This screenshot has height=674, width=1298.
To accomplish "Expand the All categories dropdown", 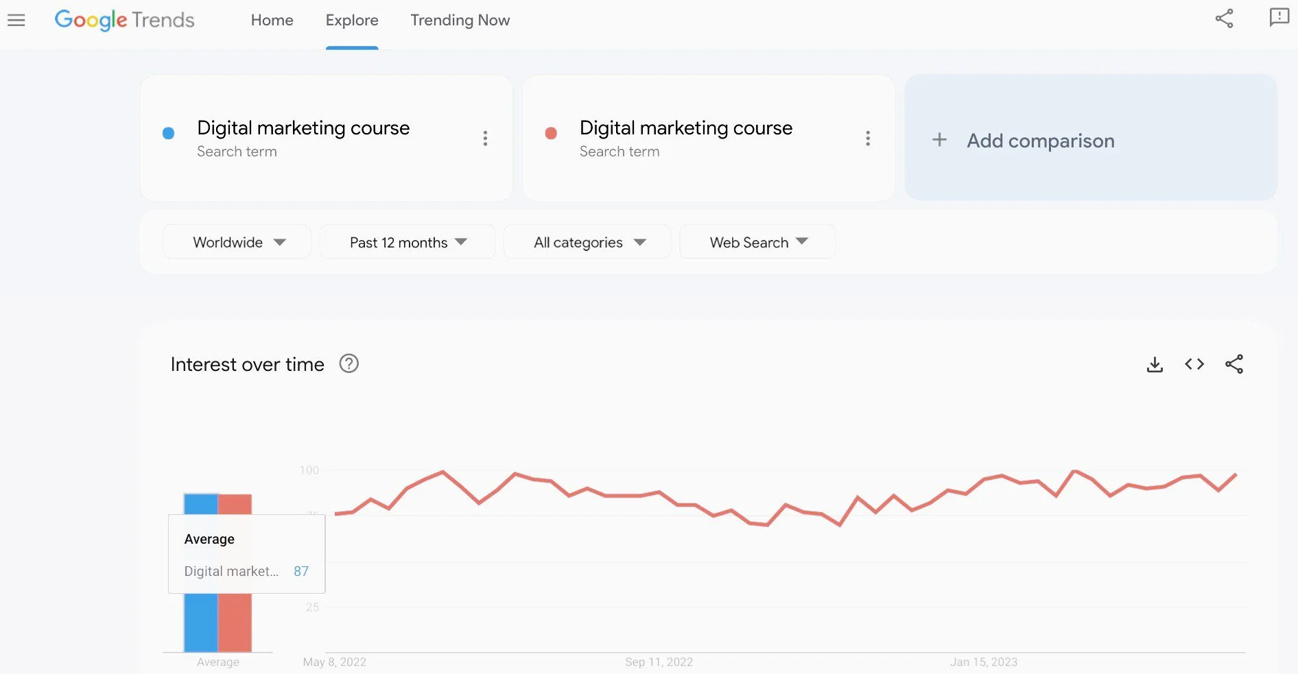I will click(587, 242).
